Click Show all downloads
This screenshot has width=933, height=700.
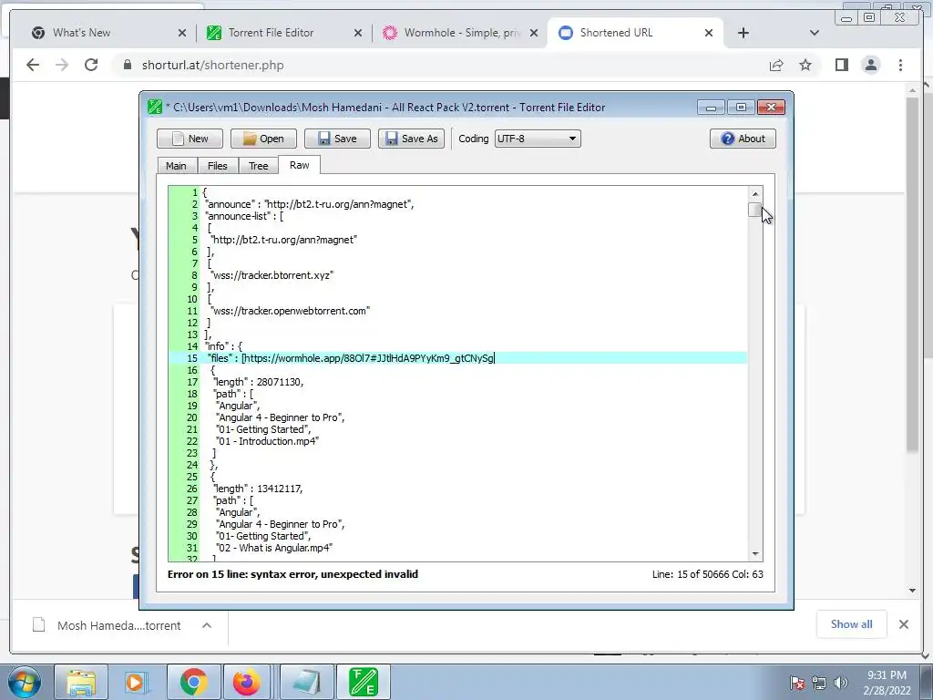852,624
